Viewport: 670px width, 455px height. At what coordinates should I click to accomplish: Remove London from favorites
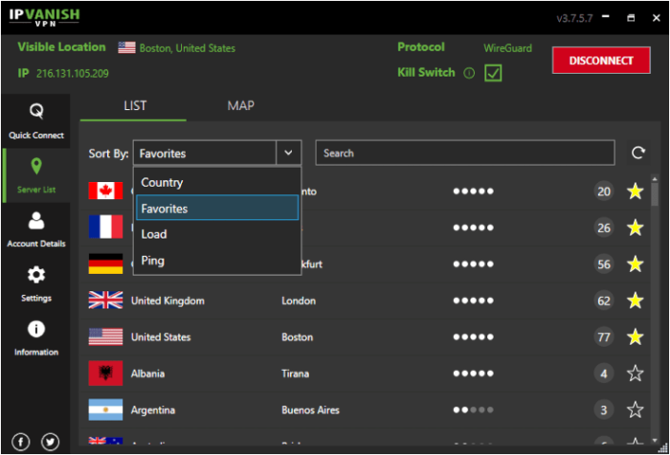click(636, 301)
